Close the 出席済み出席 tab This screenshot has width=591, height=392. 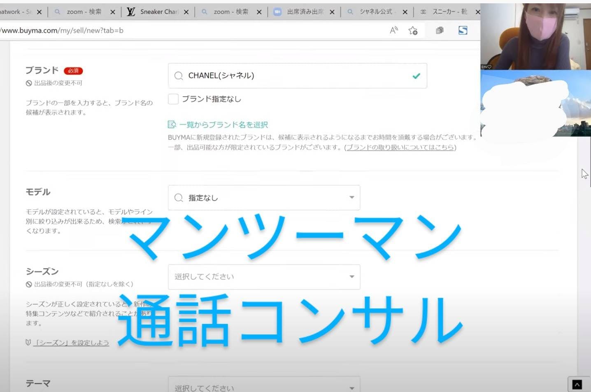[x=332, y=12]
